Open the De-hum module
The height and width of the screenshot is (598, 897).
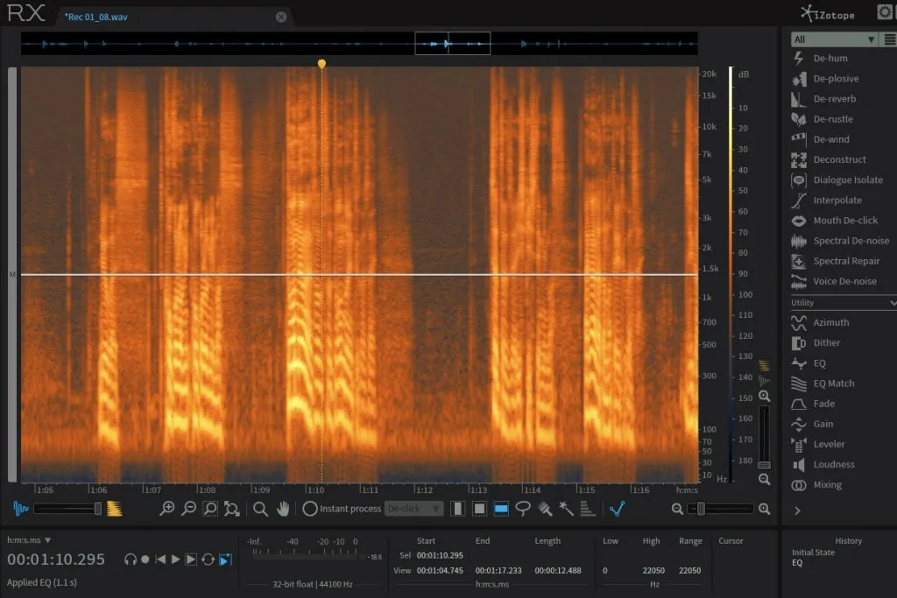pos(821,59)
